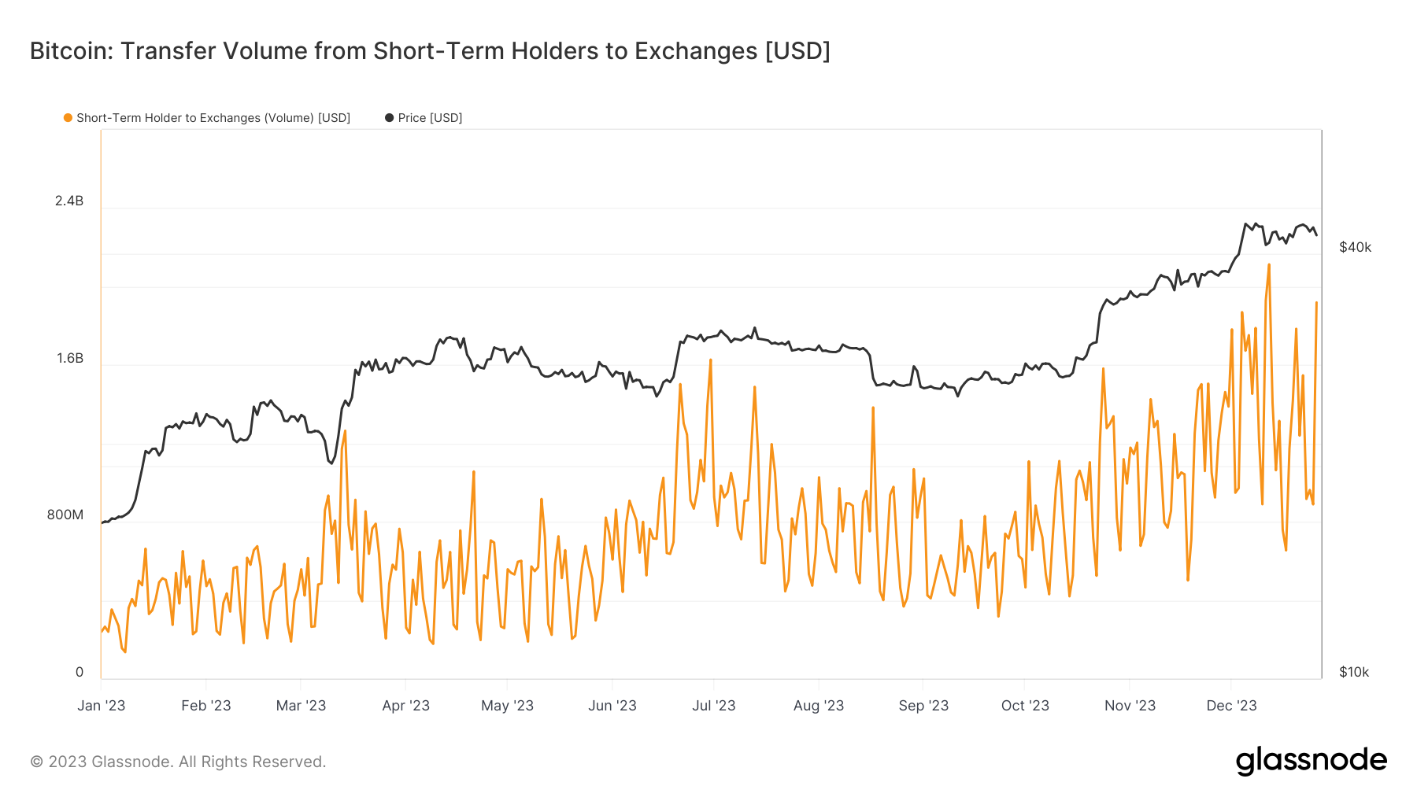The height and width of the screenshot is (797, 1417).
Task: Click the Jan '23 axis label
Action: (x=102, y=706)
